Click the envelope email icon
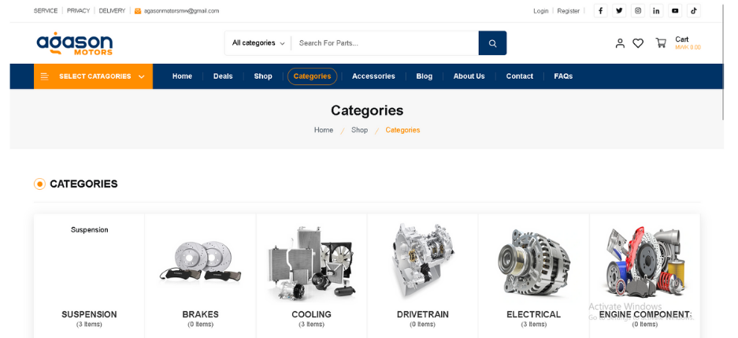 (137, 11)
